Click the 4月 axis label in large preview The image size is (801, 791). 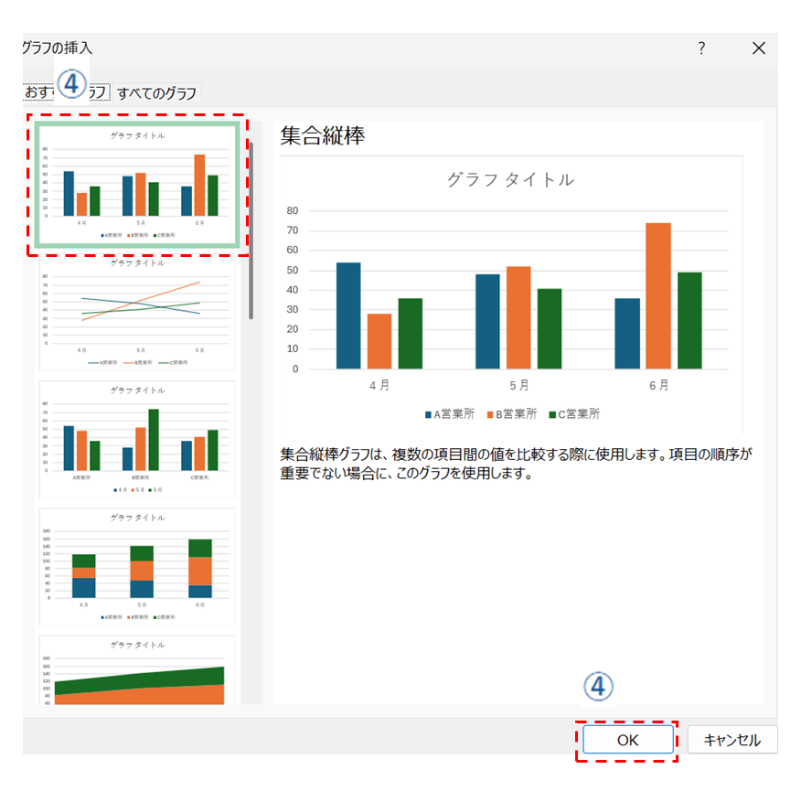tap(379, 386)
